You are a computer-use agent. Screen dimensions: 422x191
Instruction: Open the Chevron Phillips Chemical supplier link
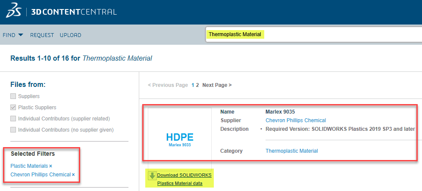296,120
